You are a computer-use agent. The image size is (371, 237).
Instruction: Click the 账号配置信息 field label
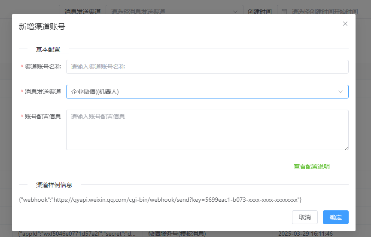pyautogui.click(x=43, y=117)
